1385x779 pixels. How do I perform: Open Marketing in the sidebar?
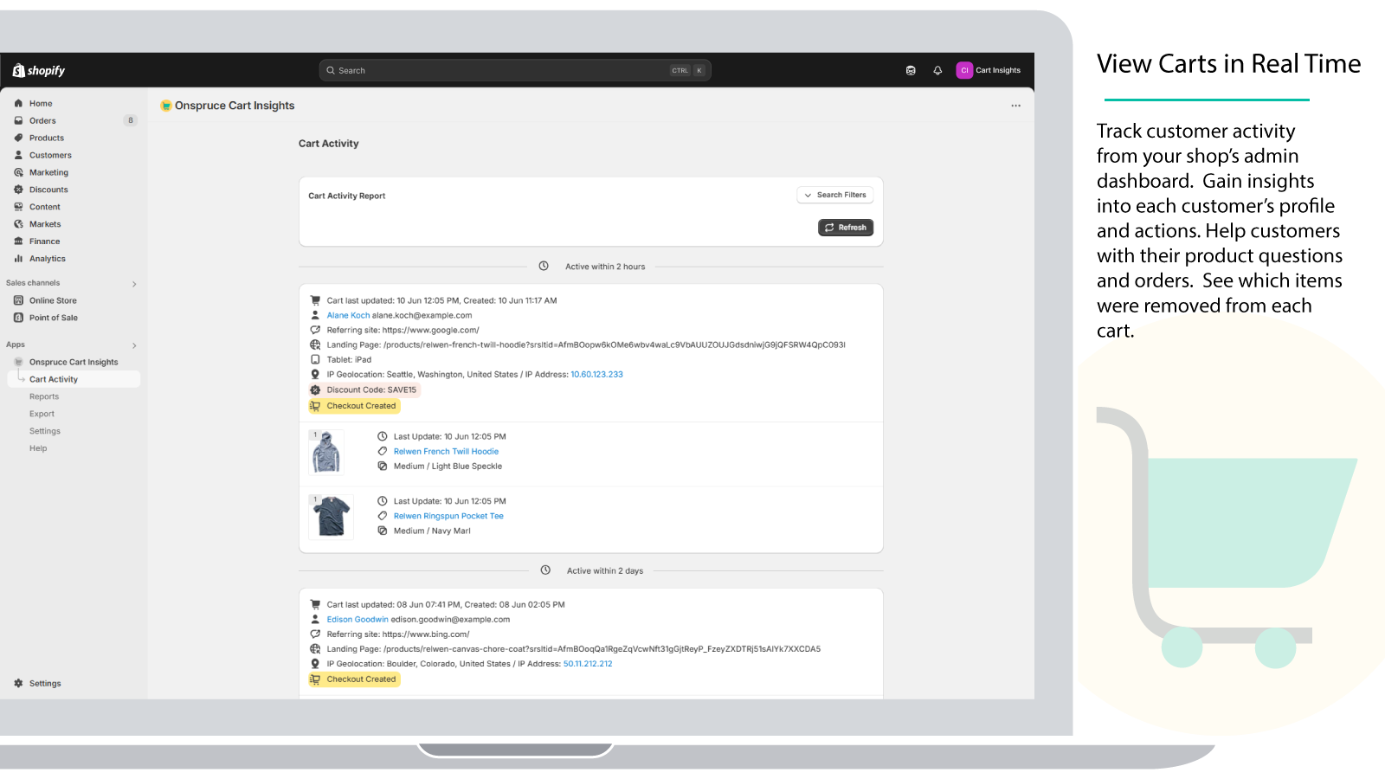click(48, 173)
